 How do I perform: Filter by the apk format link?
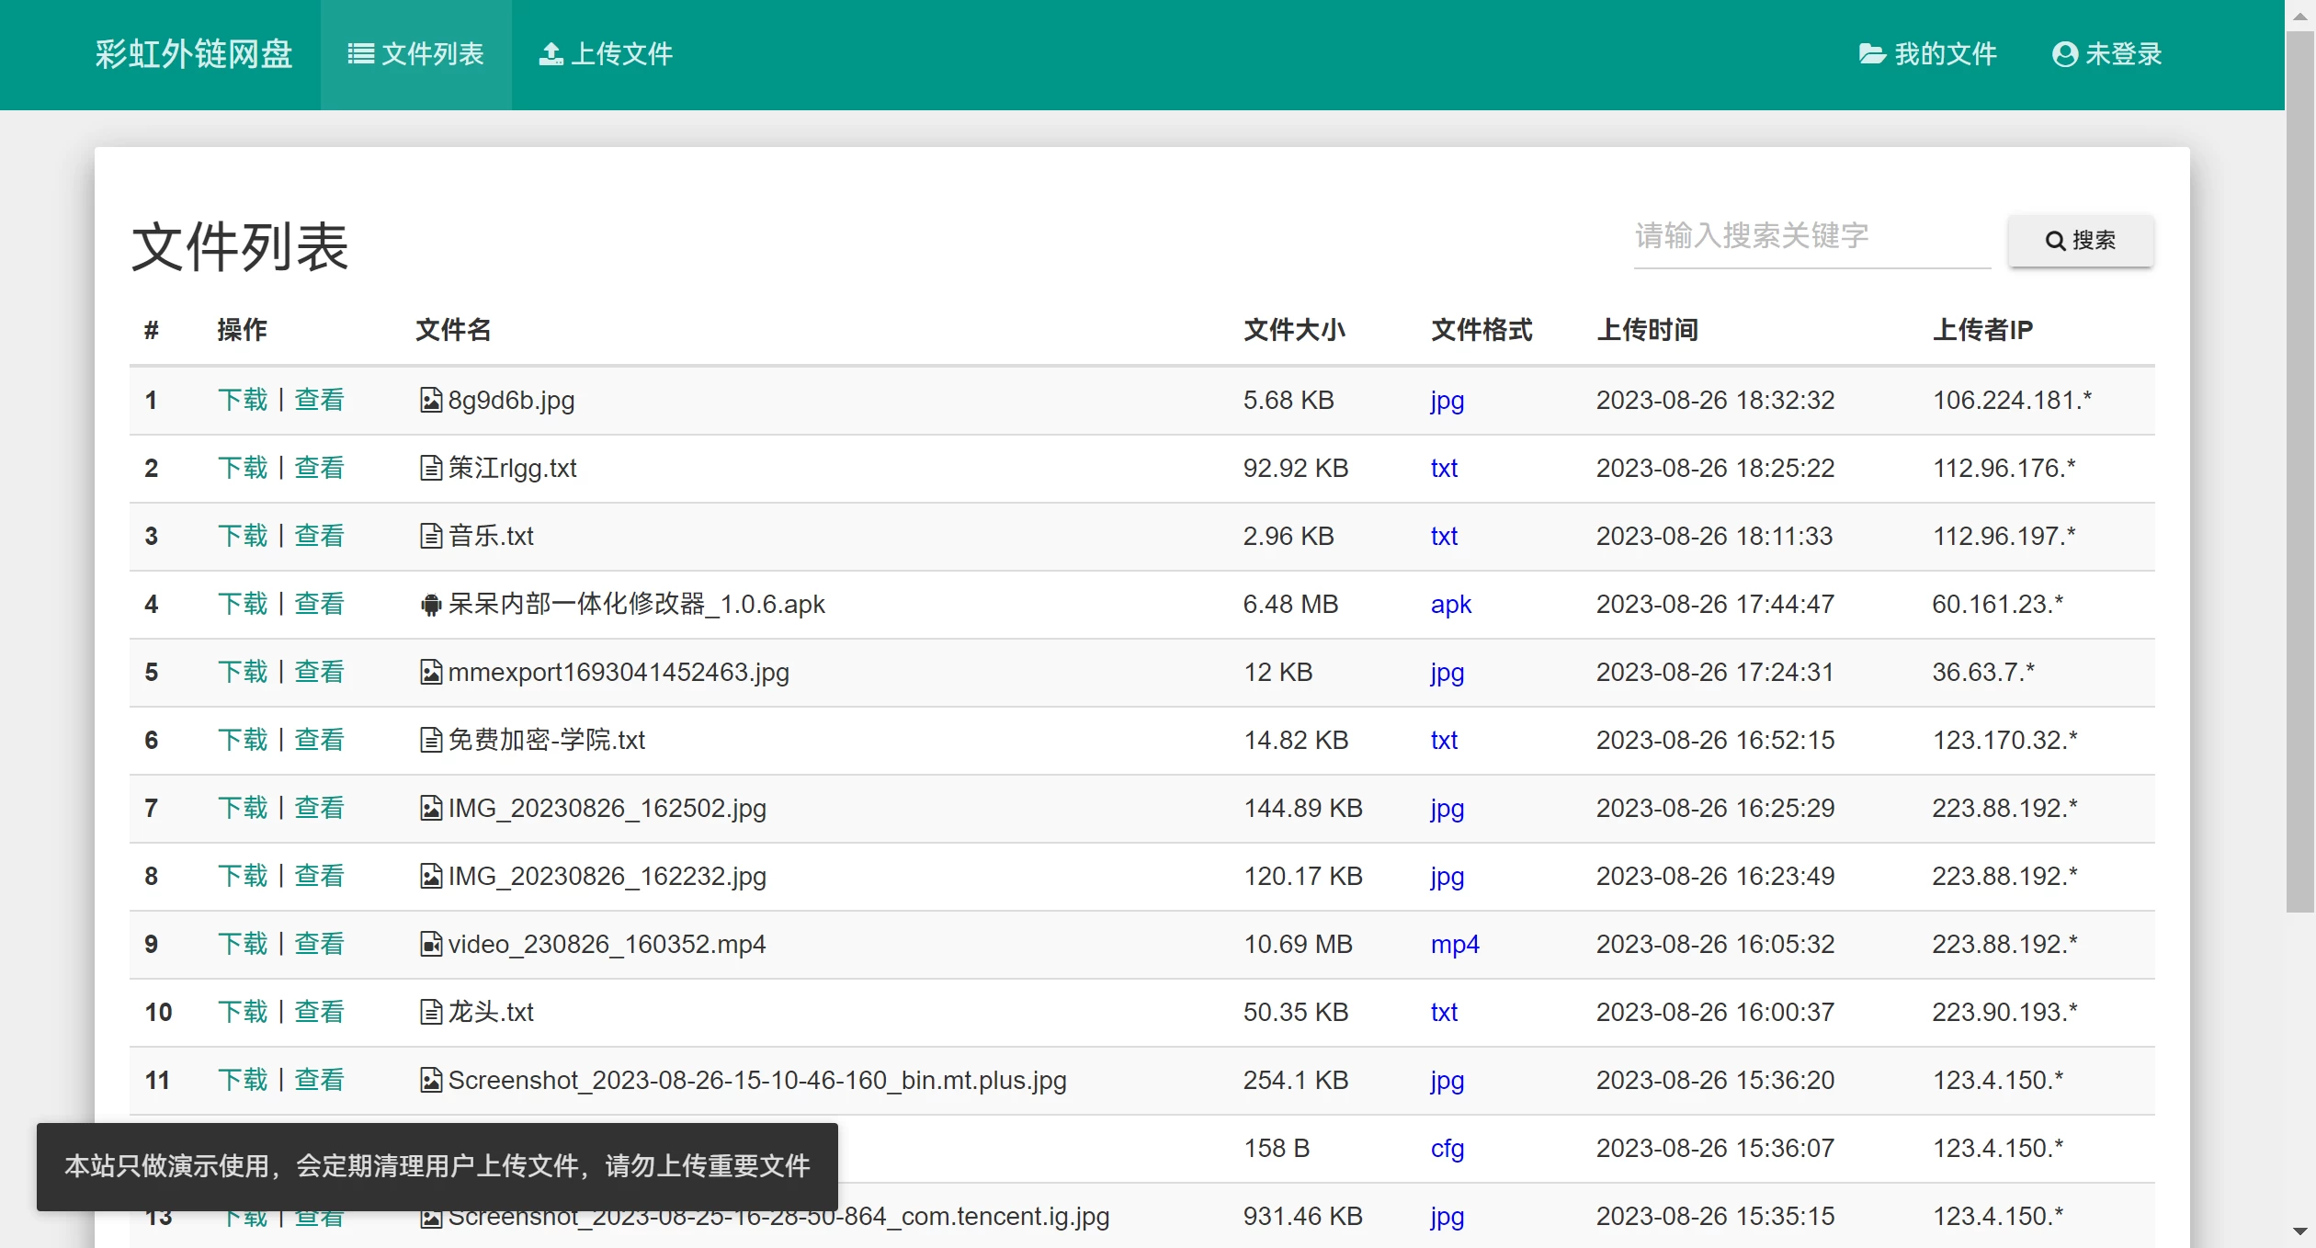[1450, 605]
